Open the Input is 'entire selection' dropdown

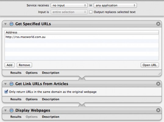tap(69, 12)
